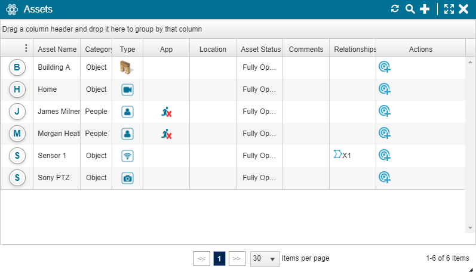Click the target action icon for Building A

[385, 67]
